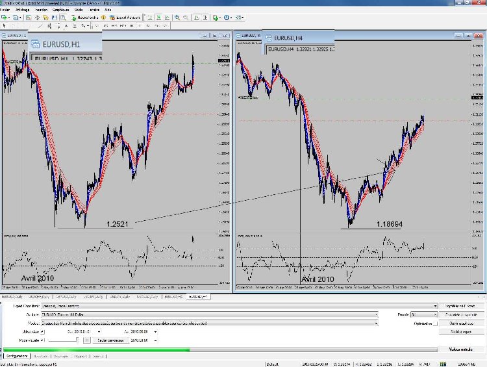Pause the visual test playback
Viewport: 487px width, 367px height.
86,340
